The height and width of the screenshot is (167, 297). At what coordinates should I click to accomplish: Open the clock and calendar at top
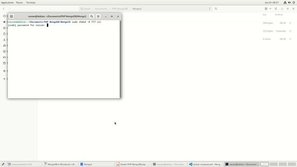(271, 3)
